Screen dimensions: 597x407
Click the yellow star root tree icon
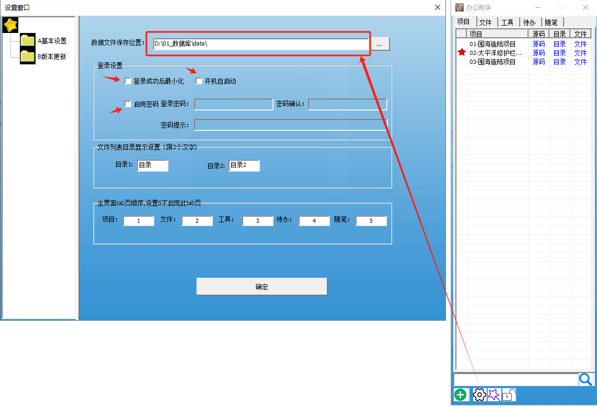point(10,25)
